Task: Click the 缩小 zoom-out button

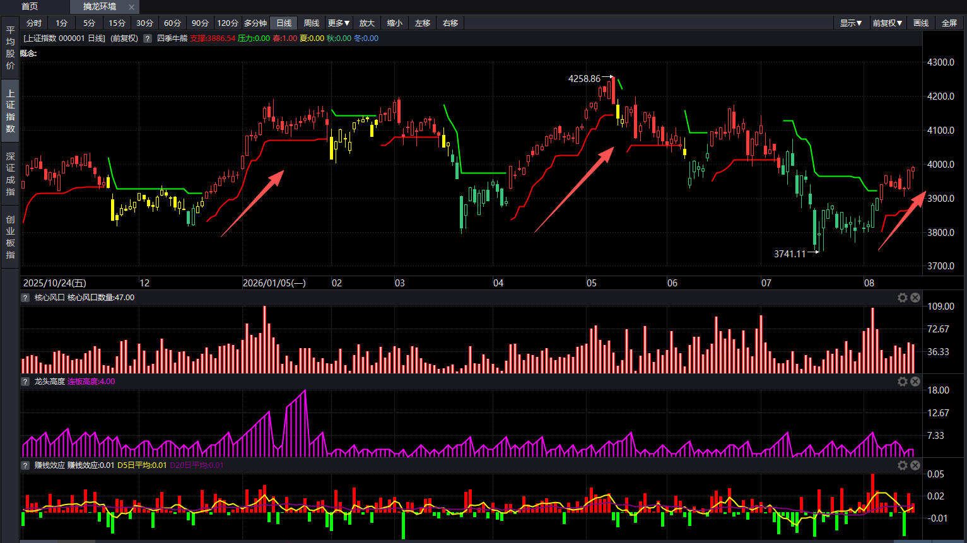Action: (395, 23)
